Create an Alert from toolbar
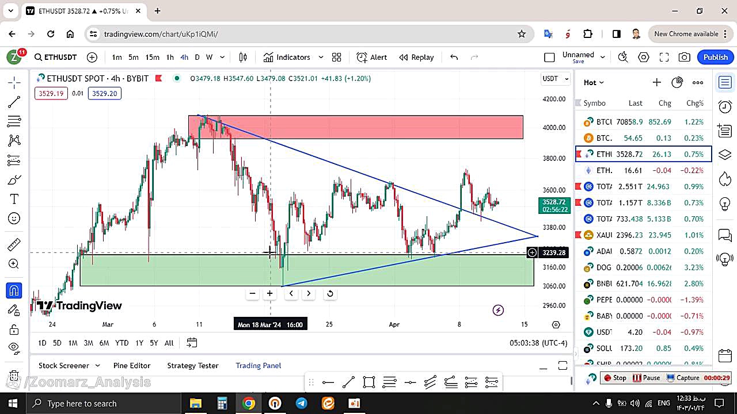Screen dimensions: 737x414 371,57
